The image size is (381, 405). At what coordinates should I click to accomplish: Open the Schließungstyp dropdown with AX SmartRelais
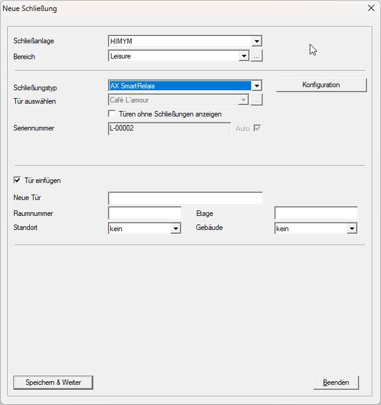pyautogui.click(x=257, y=86)
